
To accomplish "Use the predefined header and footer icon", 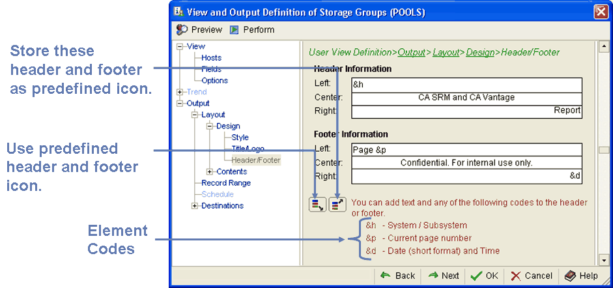I will click(x=317, y=205).
